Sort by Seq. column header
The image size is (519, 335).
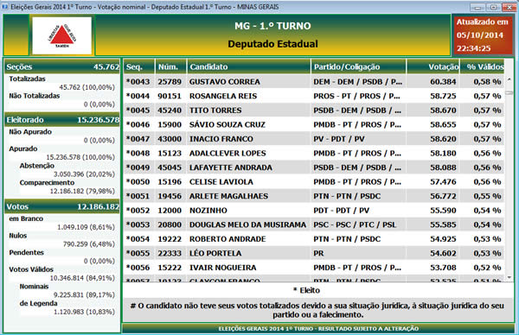click(x=138, y=66)
